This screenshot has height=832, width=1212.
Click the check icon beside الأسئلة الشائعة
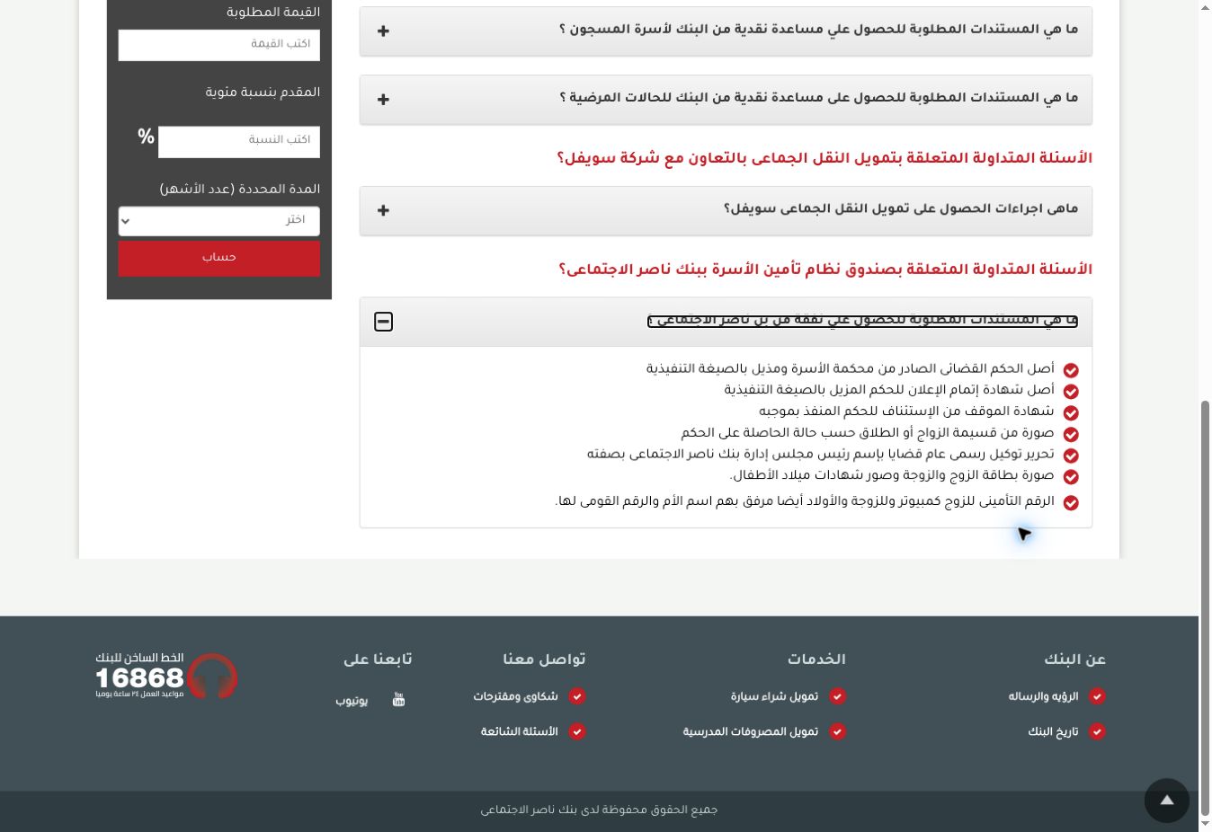[577, 731]
